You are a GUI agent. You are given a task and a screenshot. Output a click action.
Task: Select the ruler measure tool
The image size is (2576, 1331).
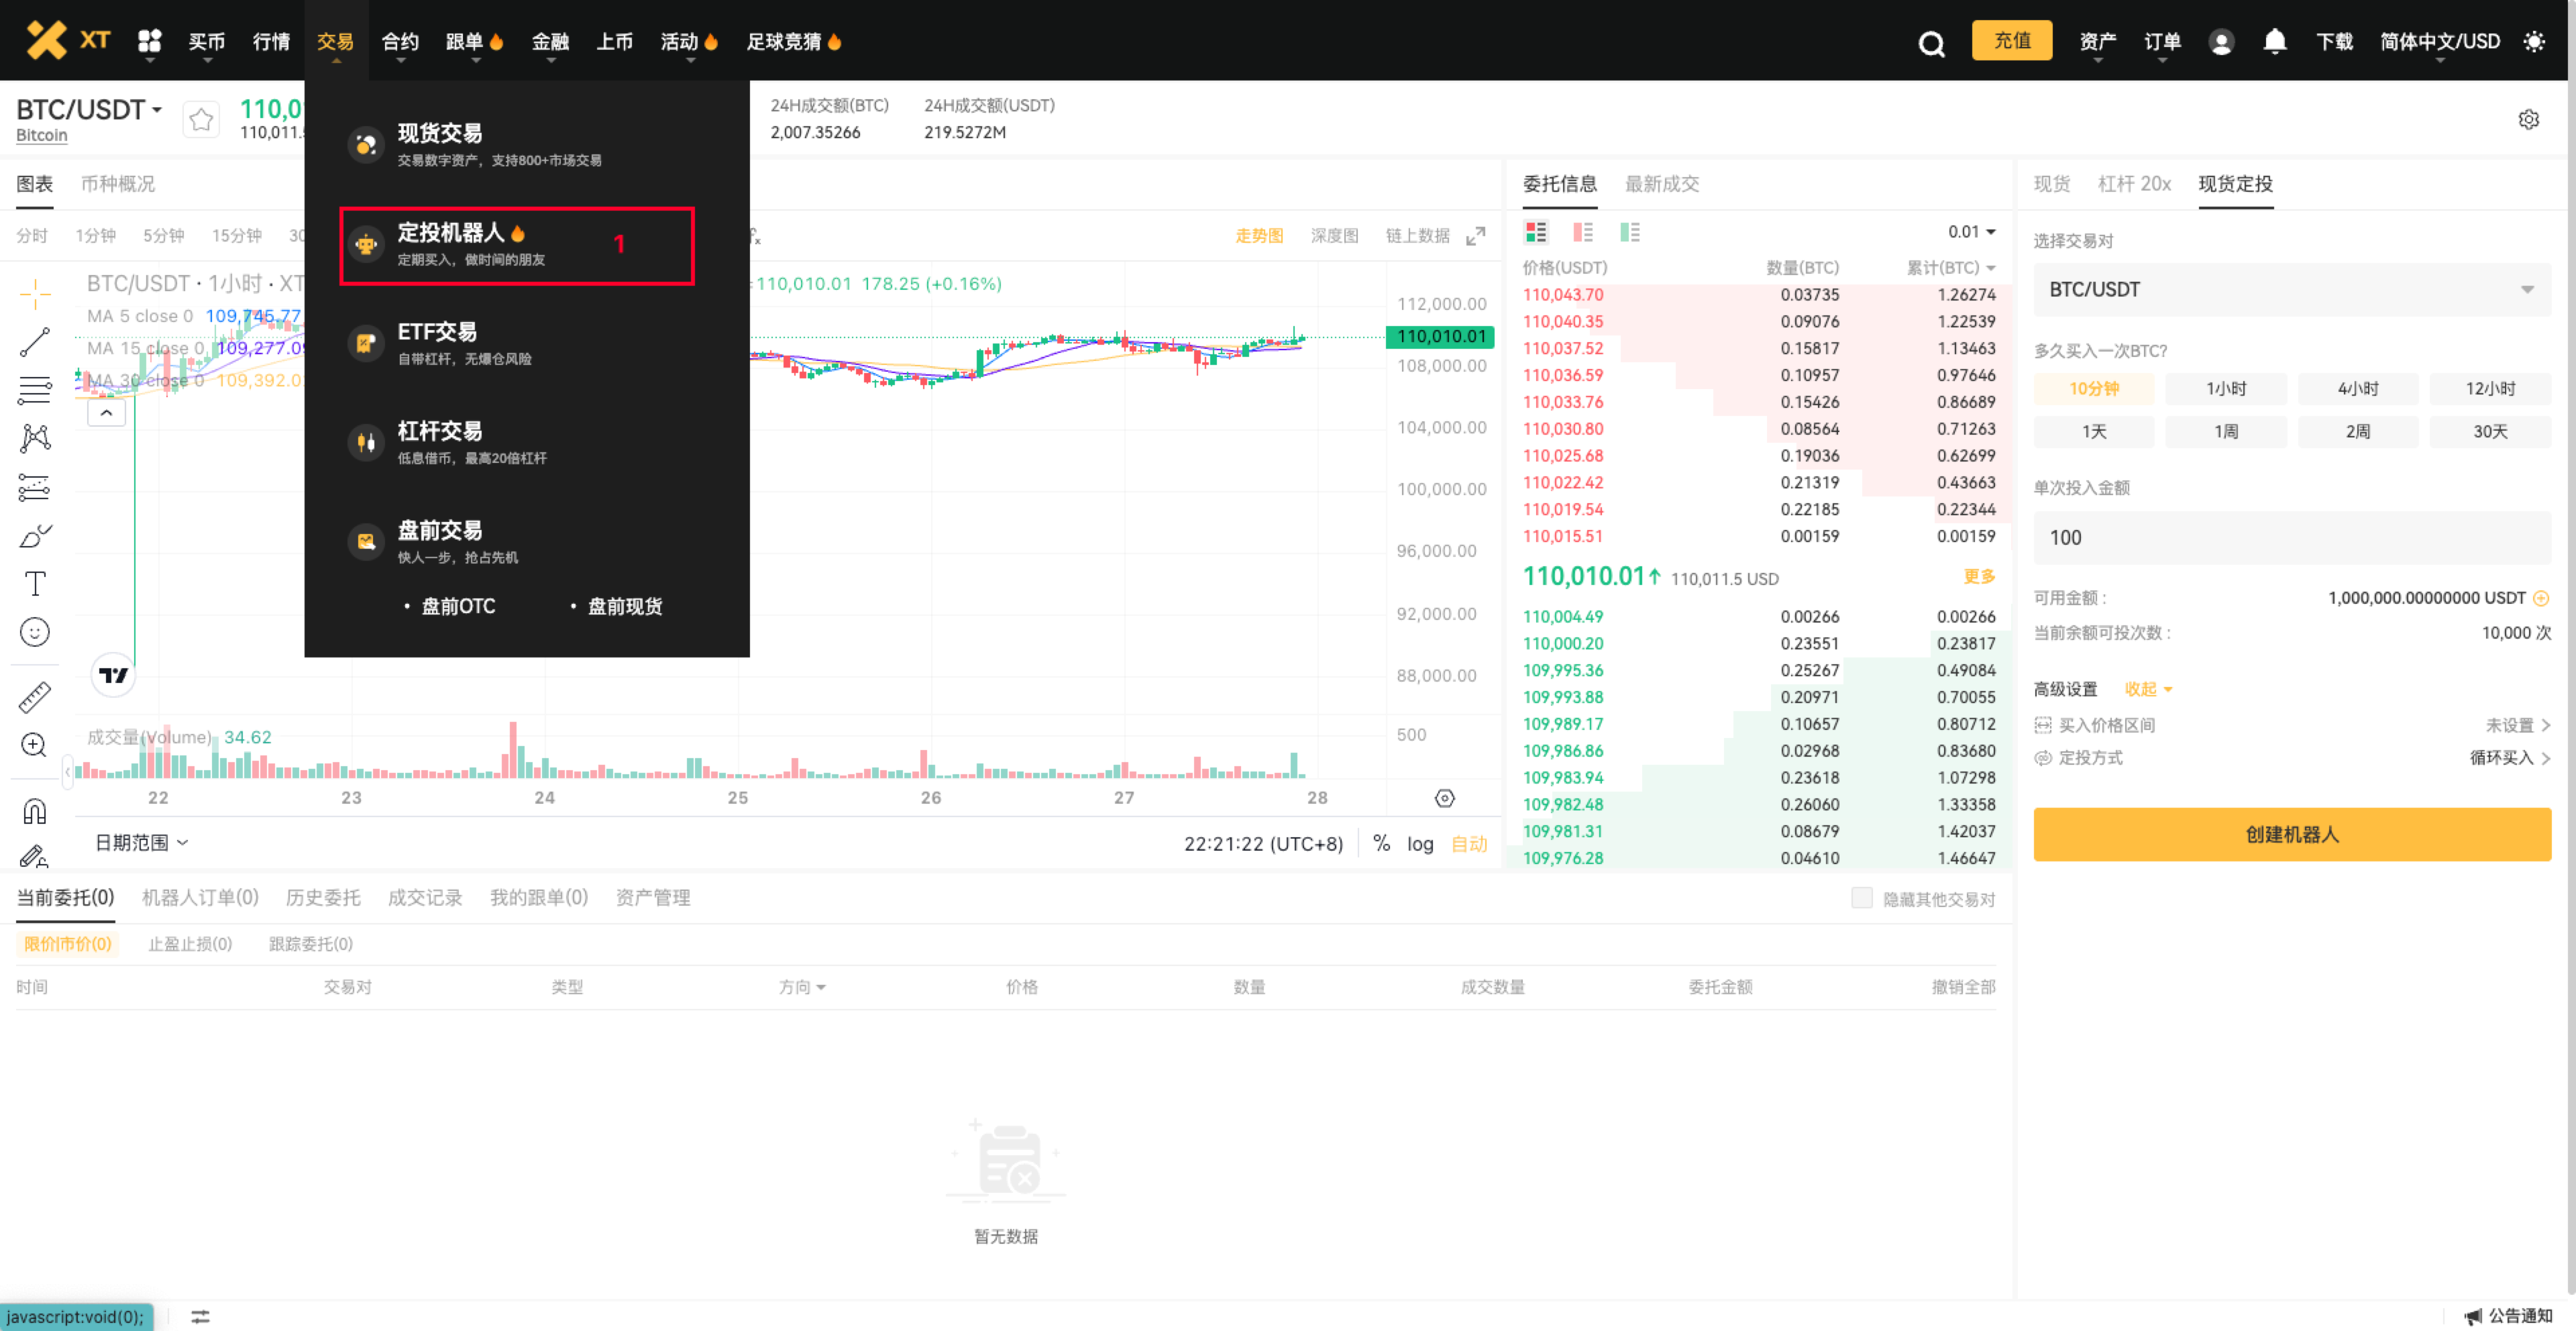35,697
